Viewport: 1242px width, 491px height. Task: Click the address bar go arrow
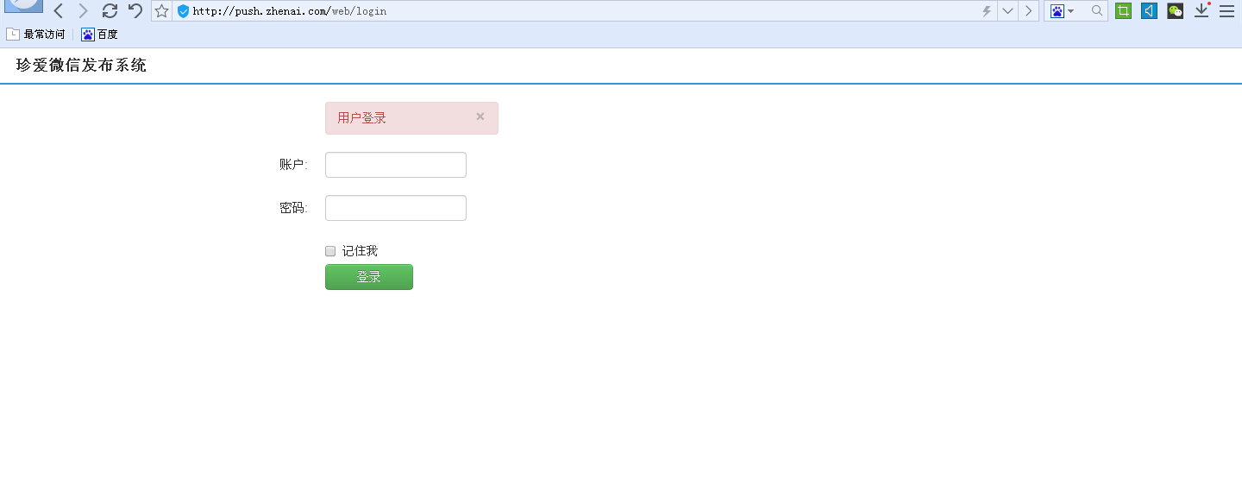click(1029, 11)
